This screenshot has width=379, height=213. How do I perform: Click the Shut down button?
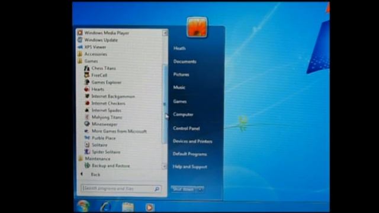point(184,189)
